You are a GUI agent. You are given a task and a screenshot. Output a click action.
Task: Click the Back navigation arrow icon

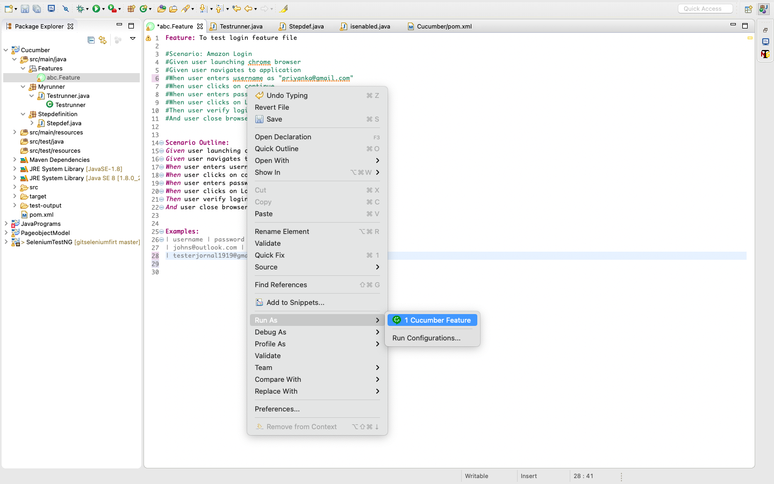(248, 9)
